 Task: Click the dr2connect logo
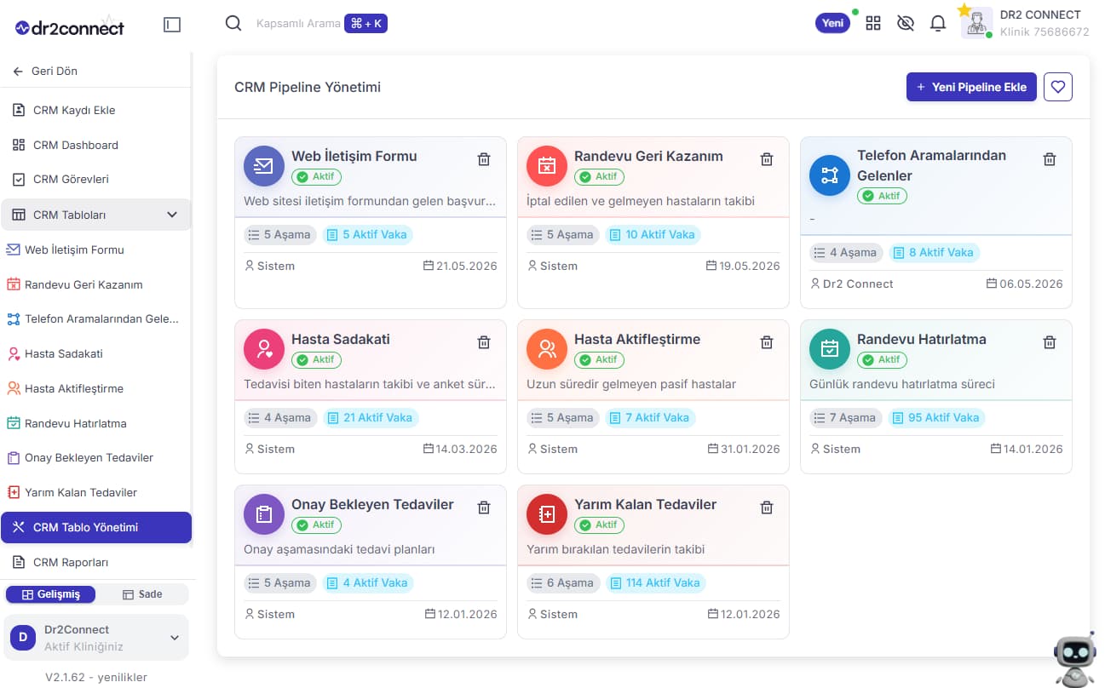pyautogui.click(x=70, y=27)
